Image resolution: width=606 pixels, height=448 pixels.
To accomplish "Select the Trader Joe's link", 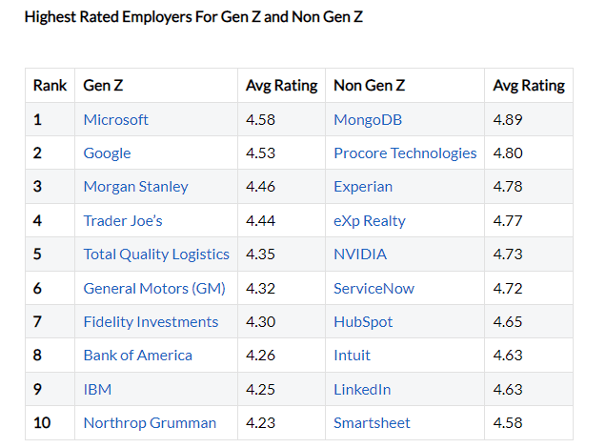I will click(x=123, y=220).
